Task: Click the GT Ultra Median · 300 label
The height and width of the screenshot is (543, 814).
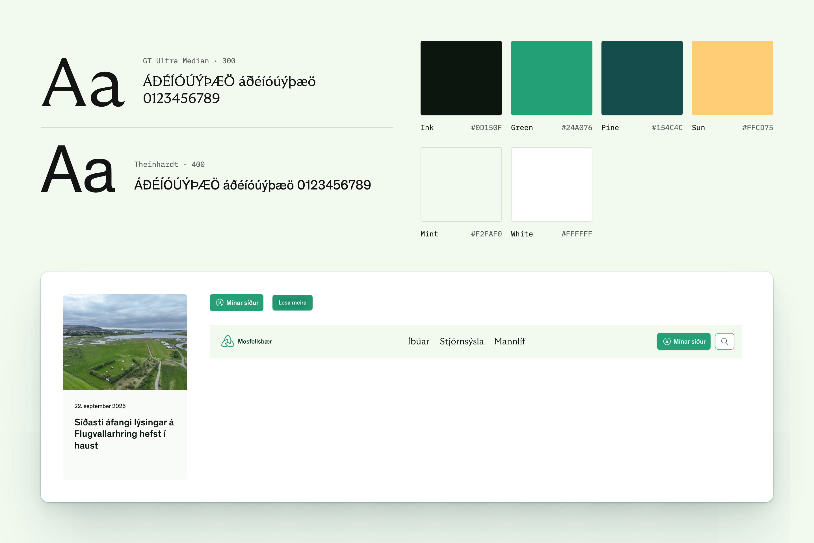Action: pos(189,61)
